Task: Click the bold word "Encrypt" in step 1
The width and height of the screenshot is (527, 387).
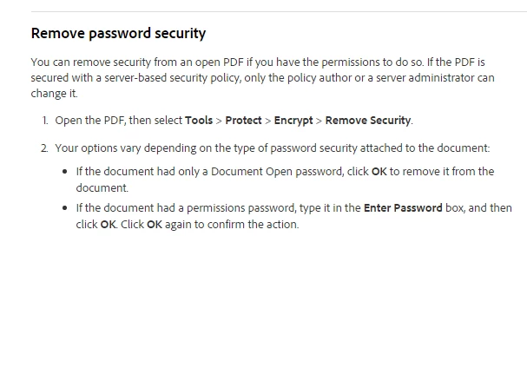Action: 293,121
